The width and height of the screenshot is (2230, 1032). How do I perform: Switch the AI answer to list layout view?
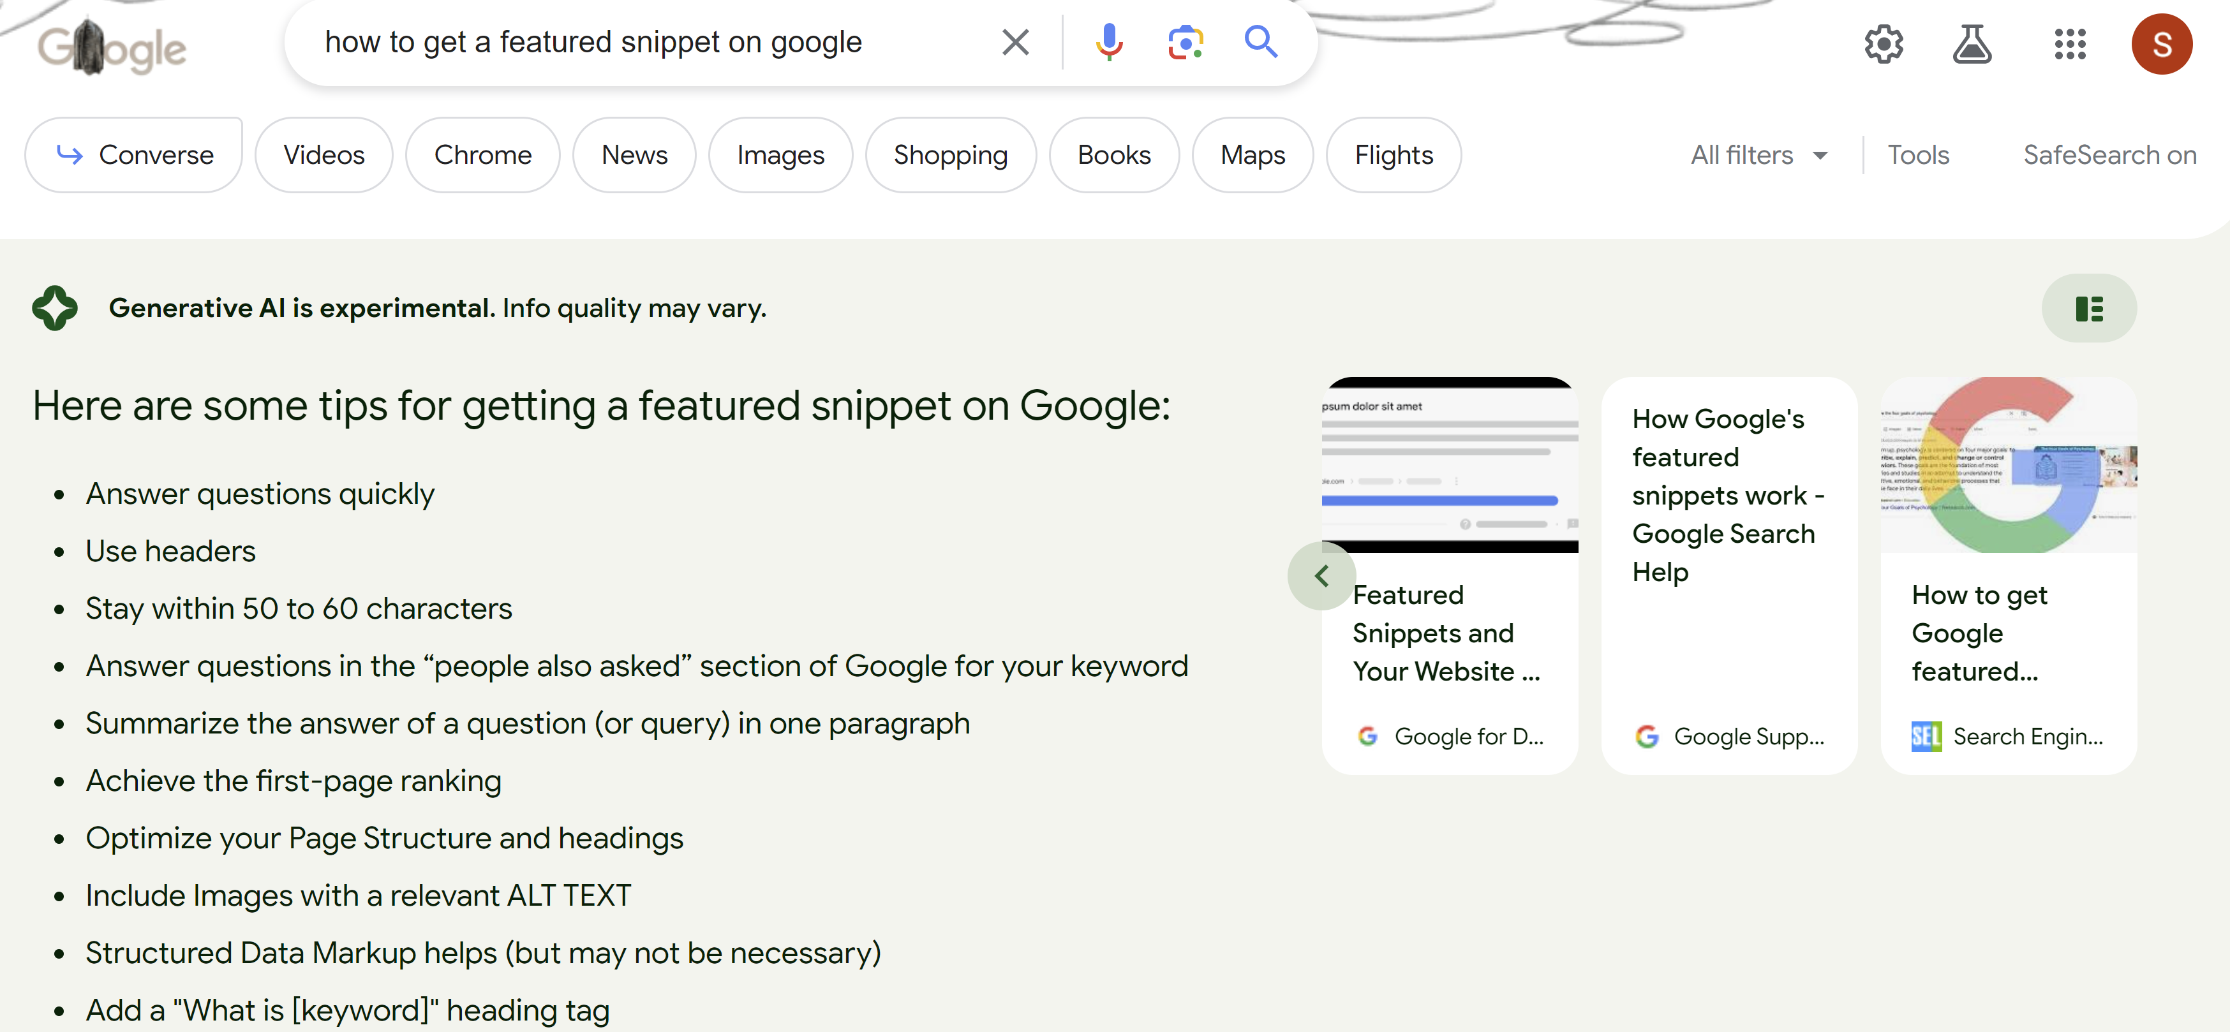click(2090, 308)
